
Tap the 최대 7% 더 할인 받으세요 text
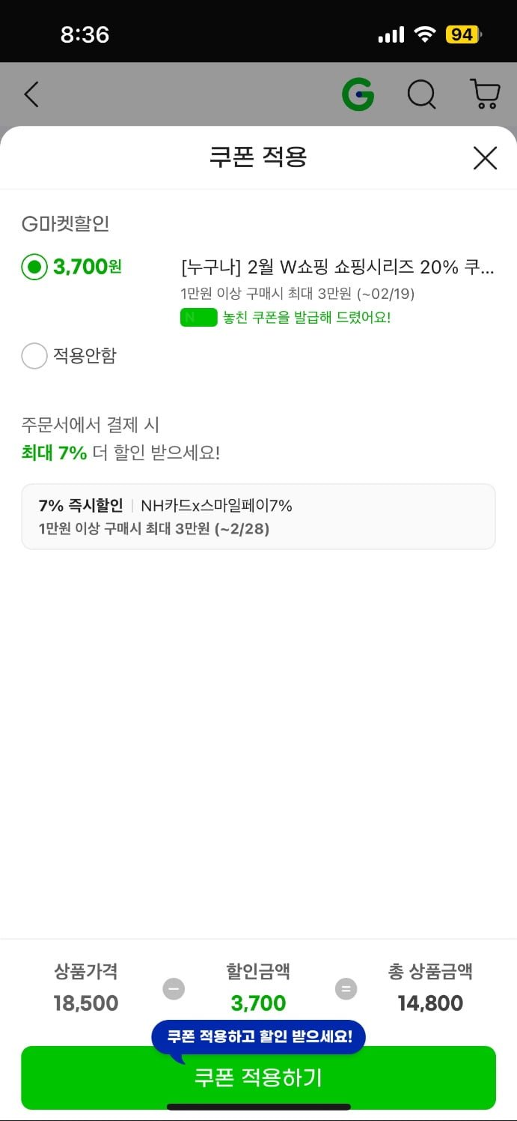point(120,453)
